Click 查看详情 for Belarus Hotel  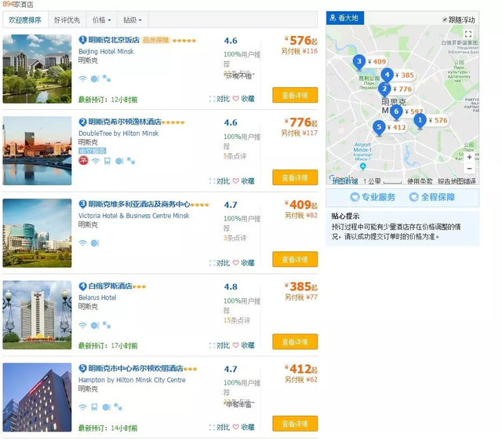coord(295,341)
